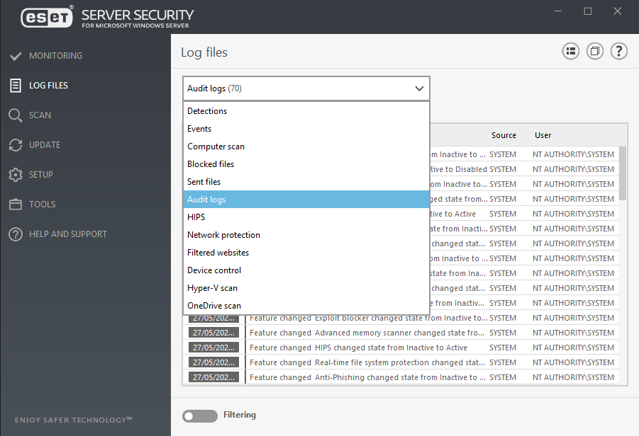Choose Sent files log type
The height and width of the screenshot is (436, 639).
[306, 182]
